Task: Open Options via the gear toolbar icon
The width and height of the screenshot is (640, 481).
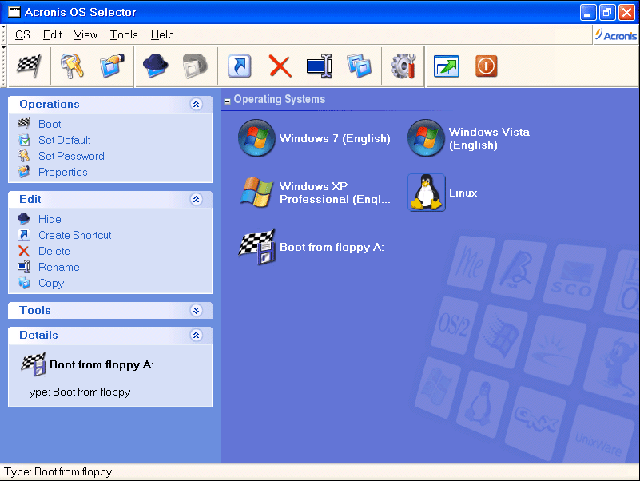Action: pos(403,66)
